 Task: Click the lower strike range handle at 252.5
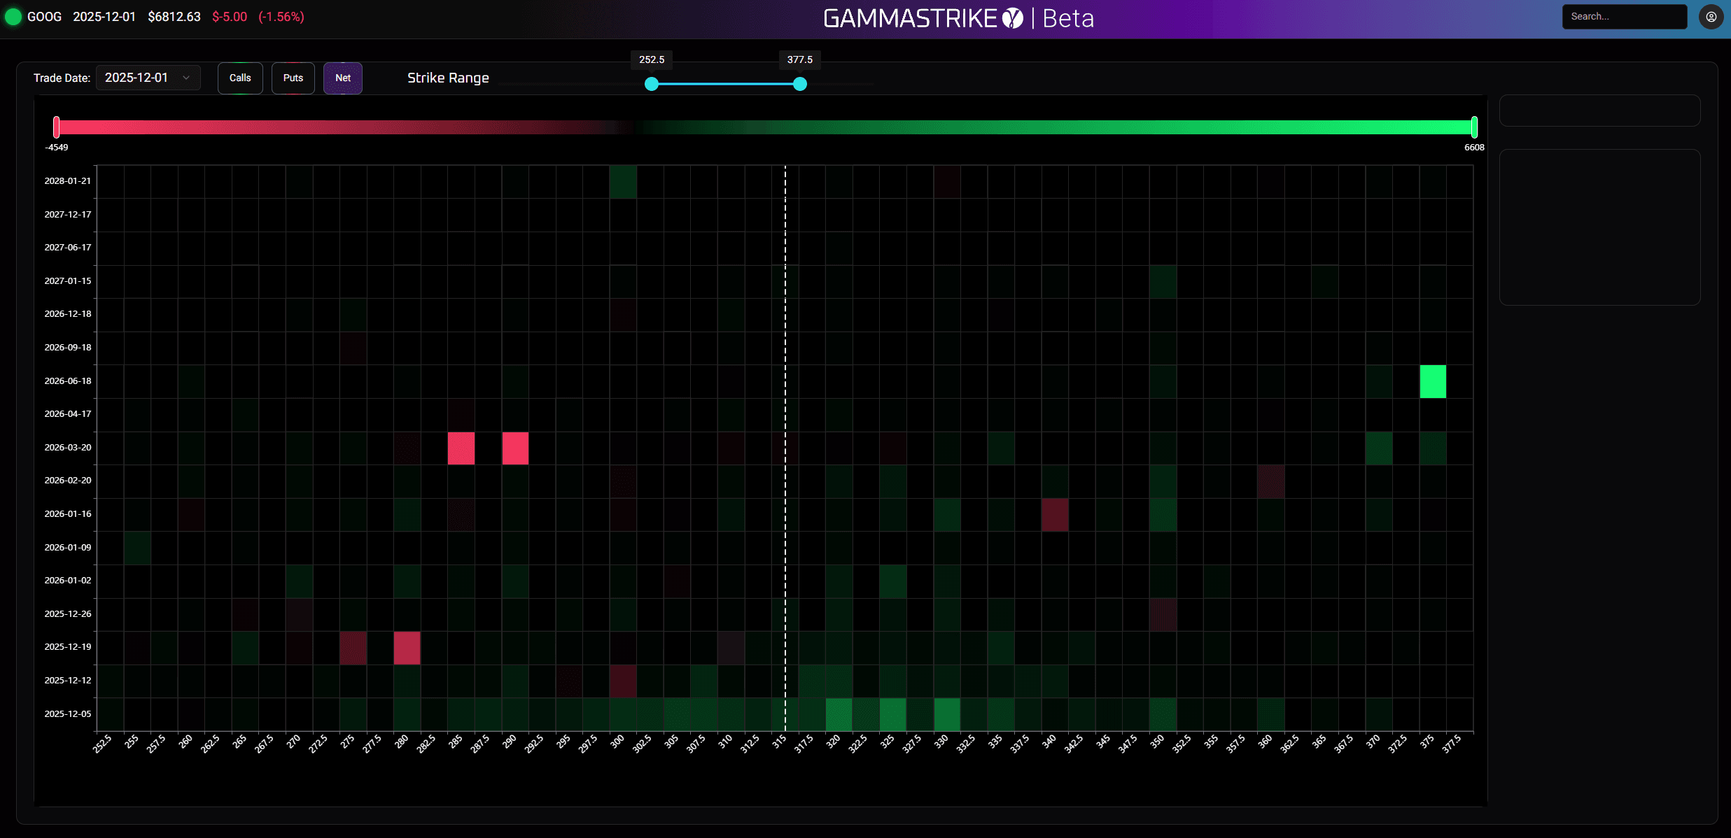tap(652, 84)
